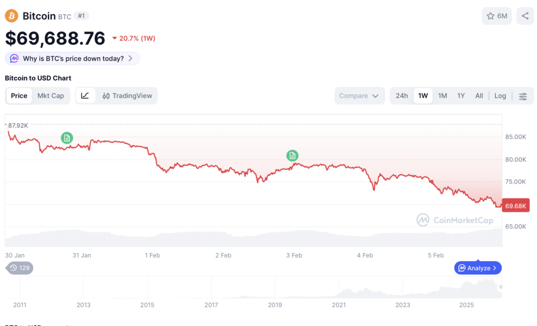
Task: Open the 129 history clock badge
Action: pos(19,268)
